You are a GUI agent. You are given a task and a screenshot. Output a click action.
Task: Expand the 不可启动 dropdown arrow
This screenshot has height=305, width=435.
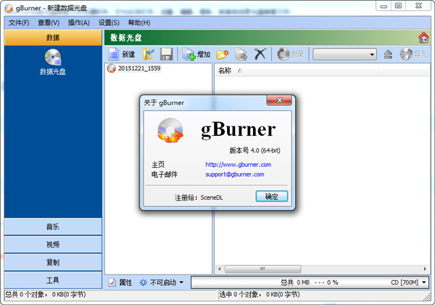click(181, 282)
